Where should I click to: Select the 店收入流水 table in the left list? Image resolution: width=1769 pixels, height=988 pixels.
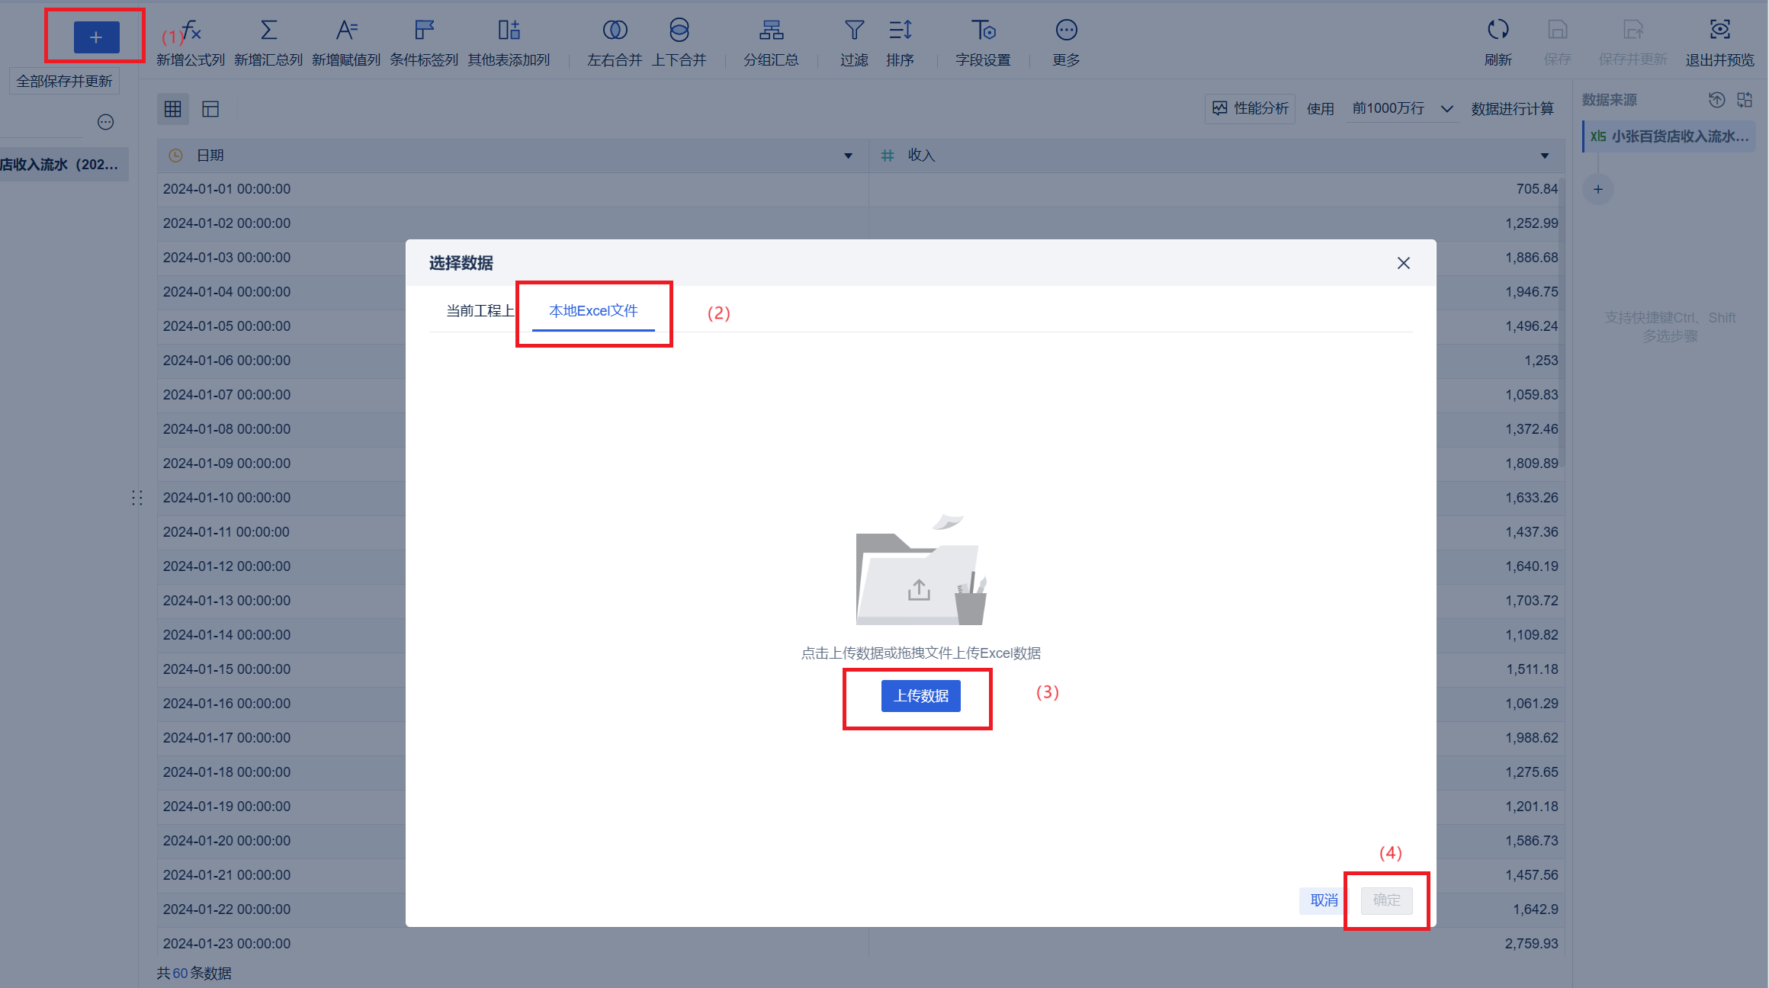(x=64, y=165)
